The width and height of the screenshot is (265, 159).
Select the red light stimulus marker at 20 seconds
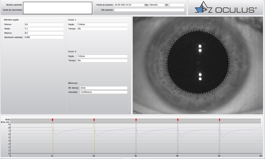94,120
